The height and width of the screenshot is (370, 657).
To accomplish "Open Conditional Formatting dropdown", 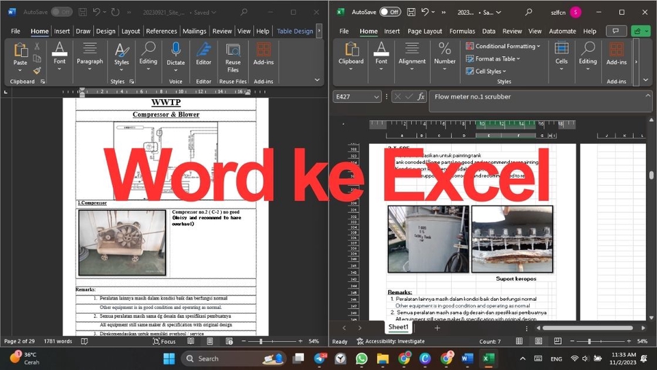I will point(503,46).
